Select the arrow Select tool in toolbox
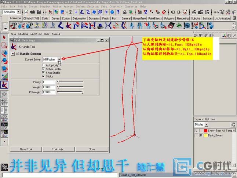Viewport: 237px width, 178px height. [4, 37]
